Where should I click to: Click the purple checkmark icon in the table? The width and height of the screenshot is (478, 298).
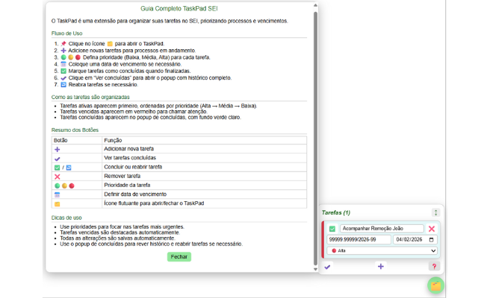click(57, 159)
